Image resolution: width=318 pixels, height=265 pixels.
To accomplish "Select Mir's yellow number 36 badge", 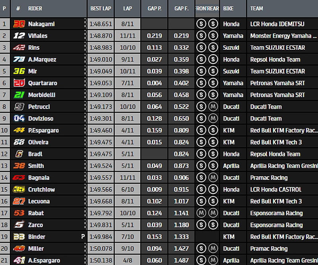I will pyautogui.click(x=19, y=71).
